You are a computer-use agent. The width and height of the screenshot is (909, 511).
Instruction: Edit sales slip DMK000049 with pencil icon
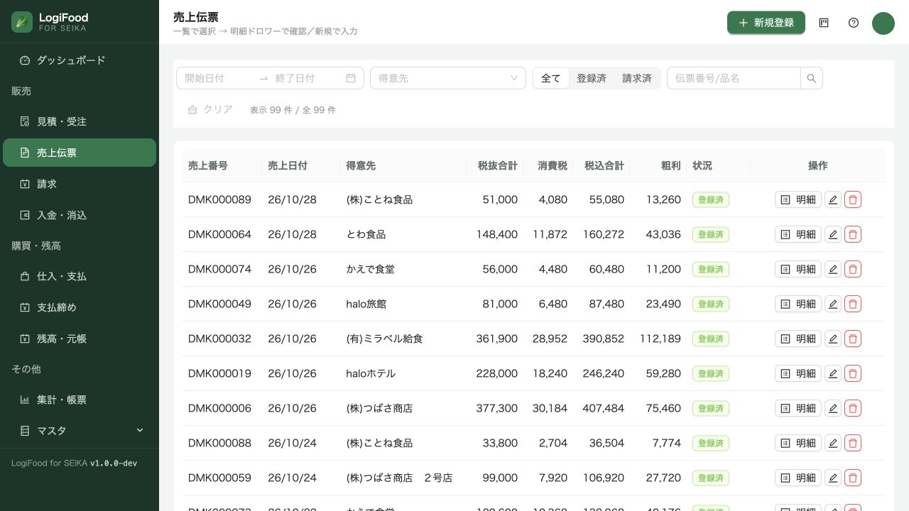pyautogui.click(x=833, y=304)
